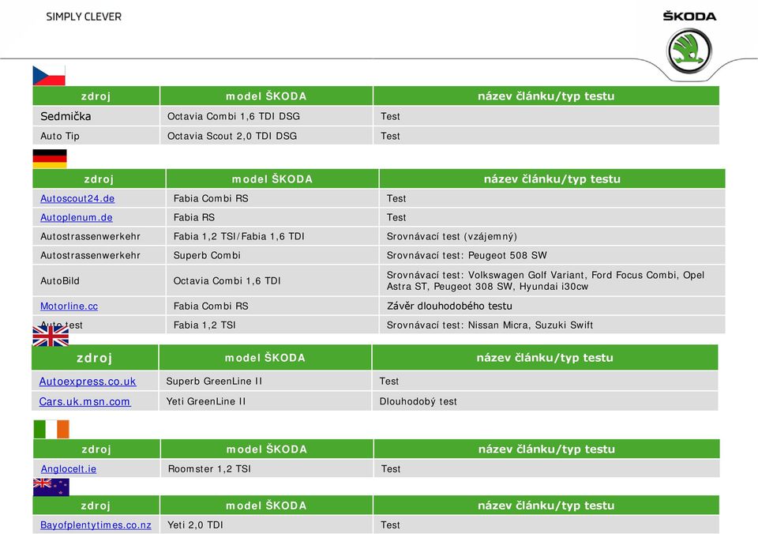Click the Irish flag icon

click(x=51, y=429)
